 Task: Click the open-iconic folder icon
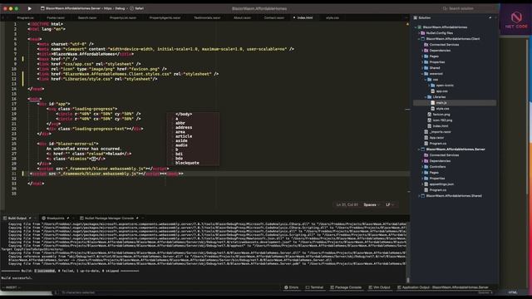pyautogui.click(x=432, y=86)
